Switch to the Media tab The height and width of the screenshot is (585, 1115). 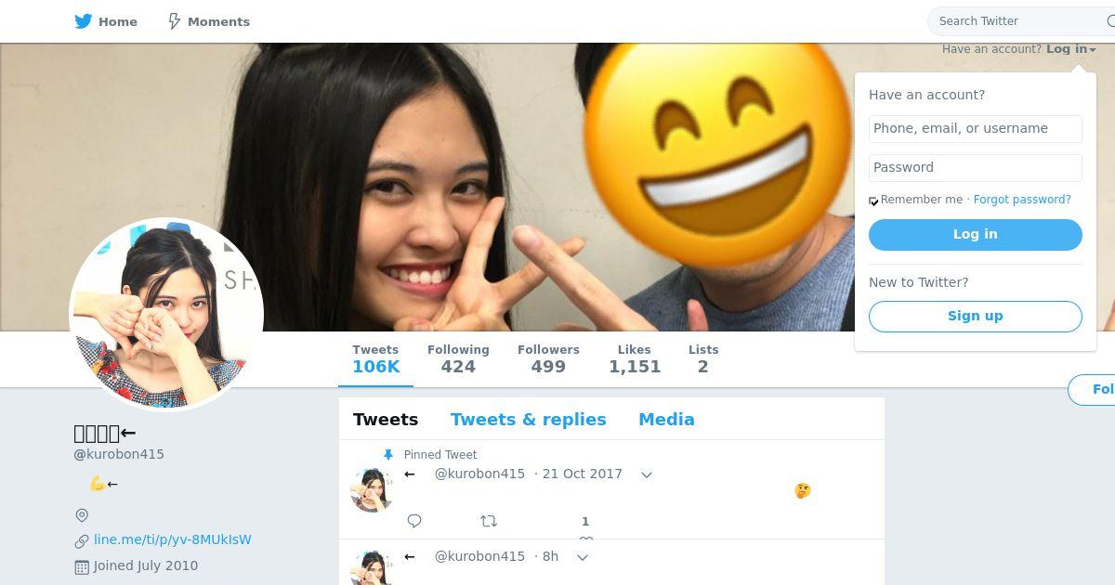pyautogui.click(x=666, y=420)
